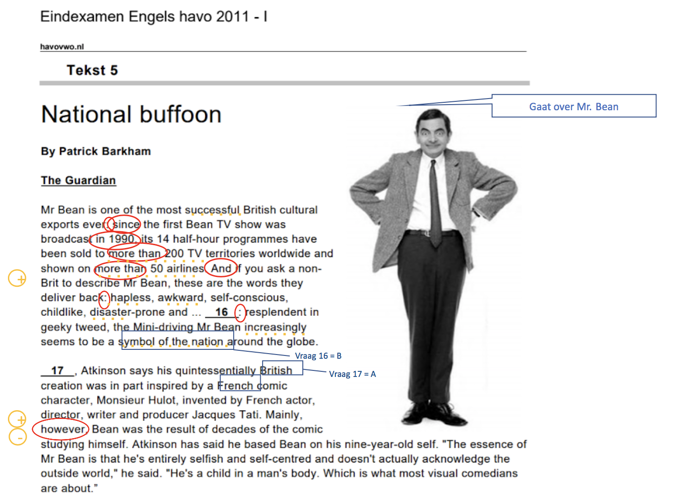
Task: Click the phrase "successful British cultural"
Action: click(251, 210)
